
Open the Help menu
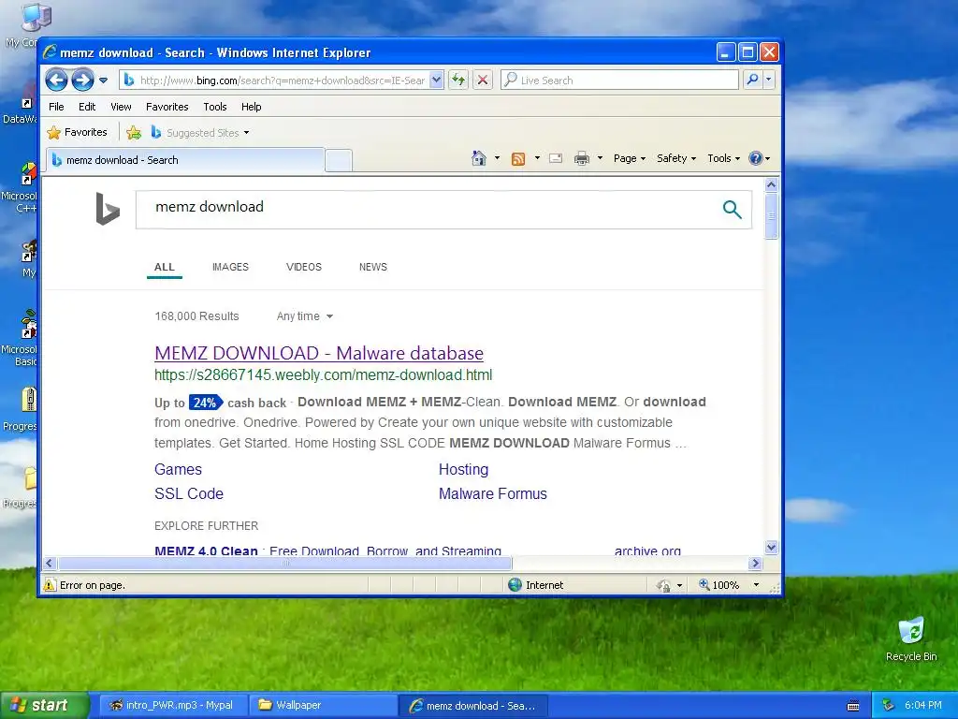tap(251, 107)
